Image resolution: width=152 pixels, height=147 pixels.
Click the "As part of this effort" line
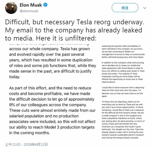[51, 88]
